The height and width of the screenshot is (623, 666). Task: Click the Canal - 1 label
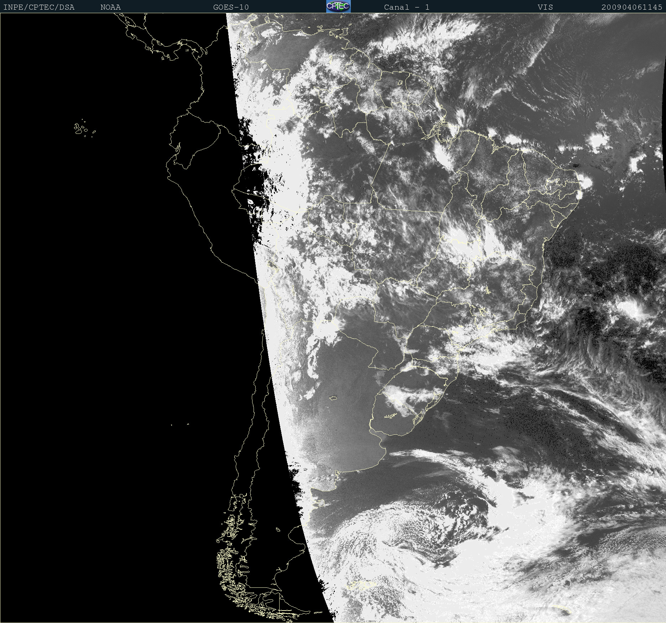pos(407,7)
